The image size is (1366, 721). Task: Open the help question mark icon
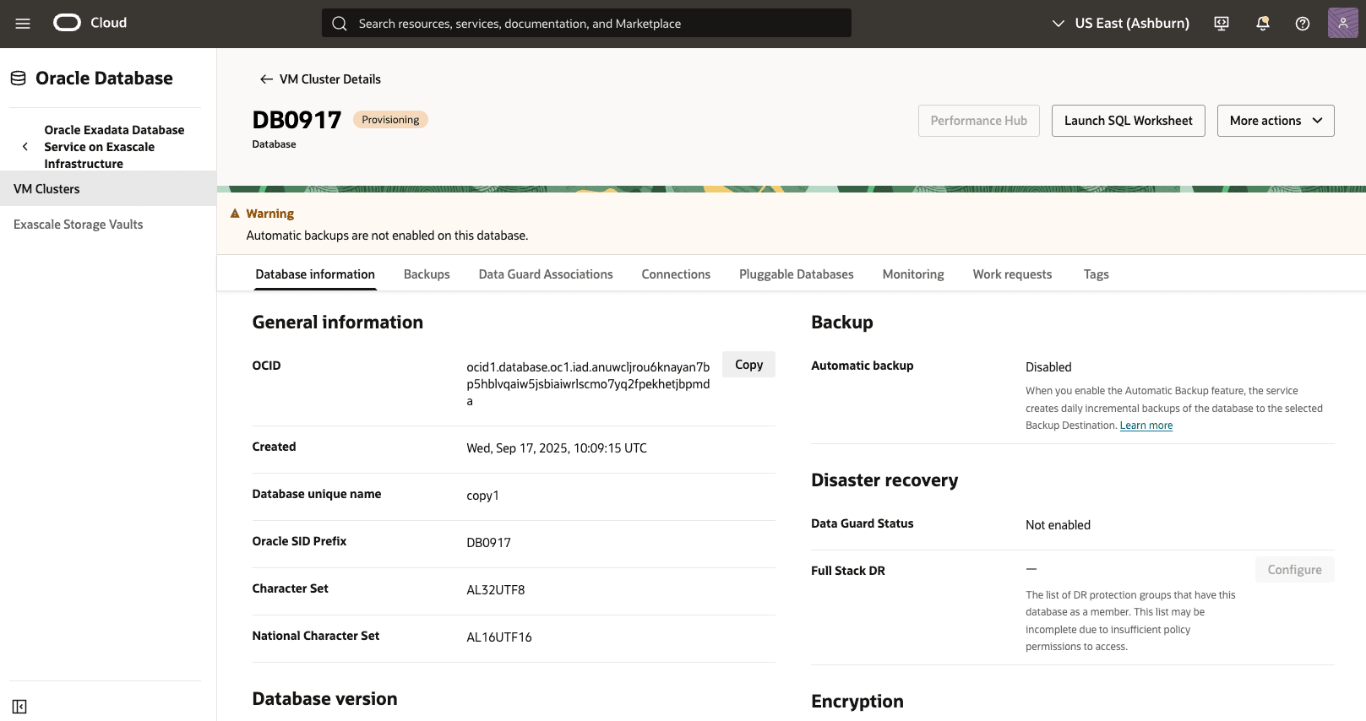click(1303, 24)
